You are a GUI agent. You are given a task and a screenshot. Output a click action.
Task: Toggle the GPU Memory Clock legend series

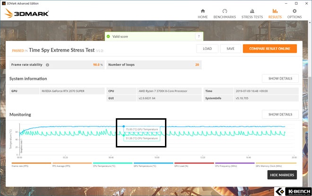coord(276,165)
